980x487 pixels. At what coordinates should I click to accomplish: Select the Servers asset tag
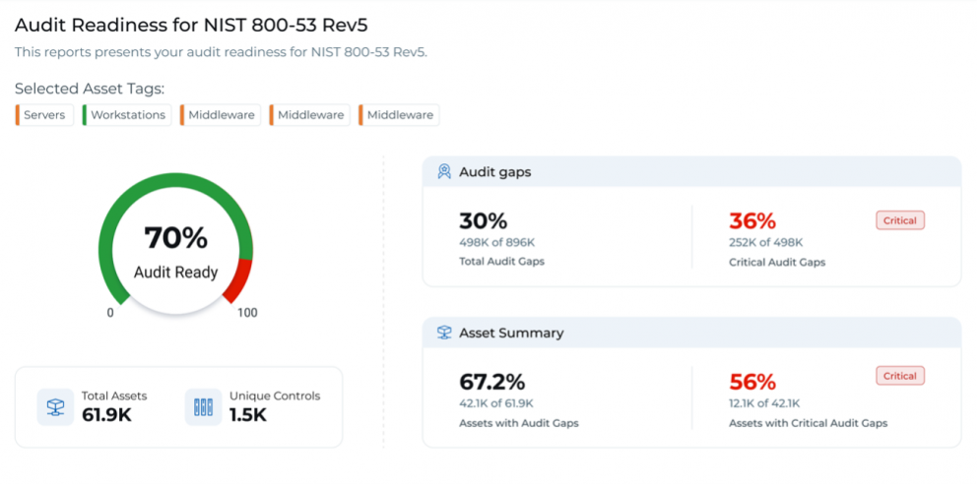pyautogui.click(x=44, y=115)
